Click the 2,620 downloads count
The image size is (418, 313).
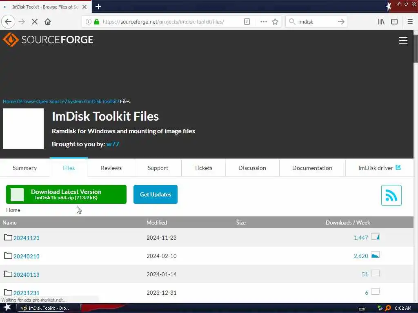361,256
